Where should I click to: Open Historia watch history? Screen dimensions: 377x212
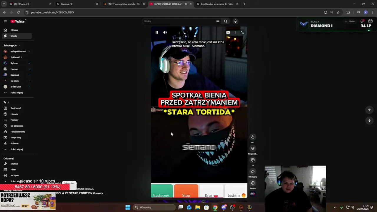(16, 114)
